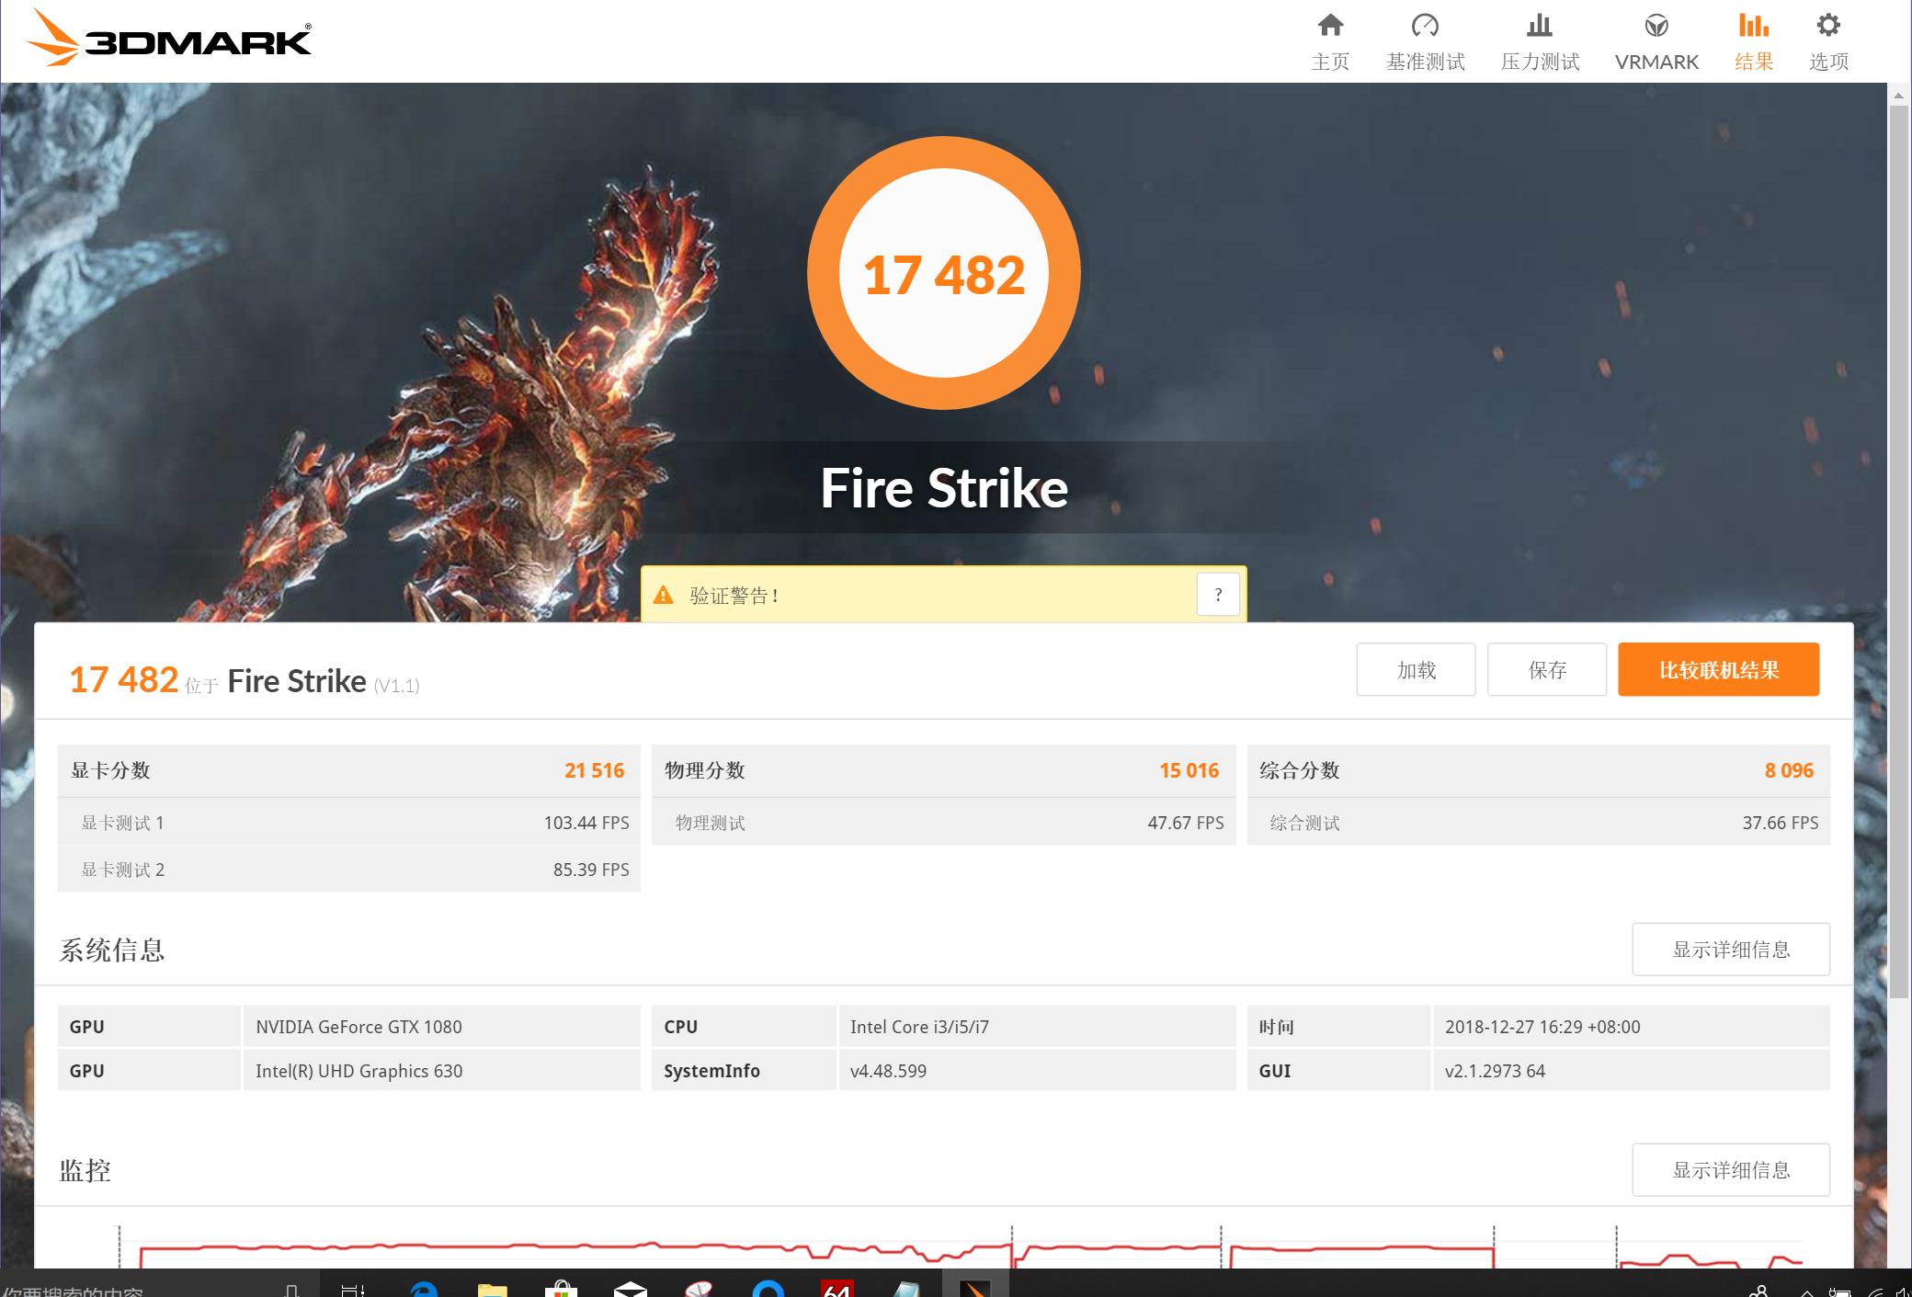Click the 压力测试 bar-chart icon
The width and height of the screenshot is (1912, 1297).
[1540, 26]
